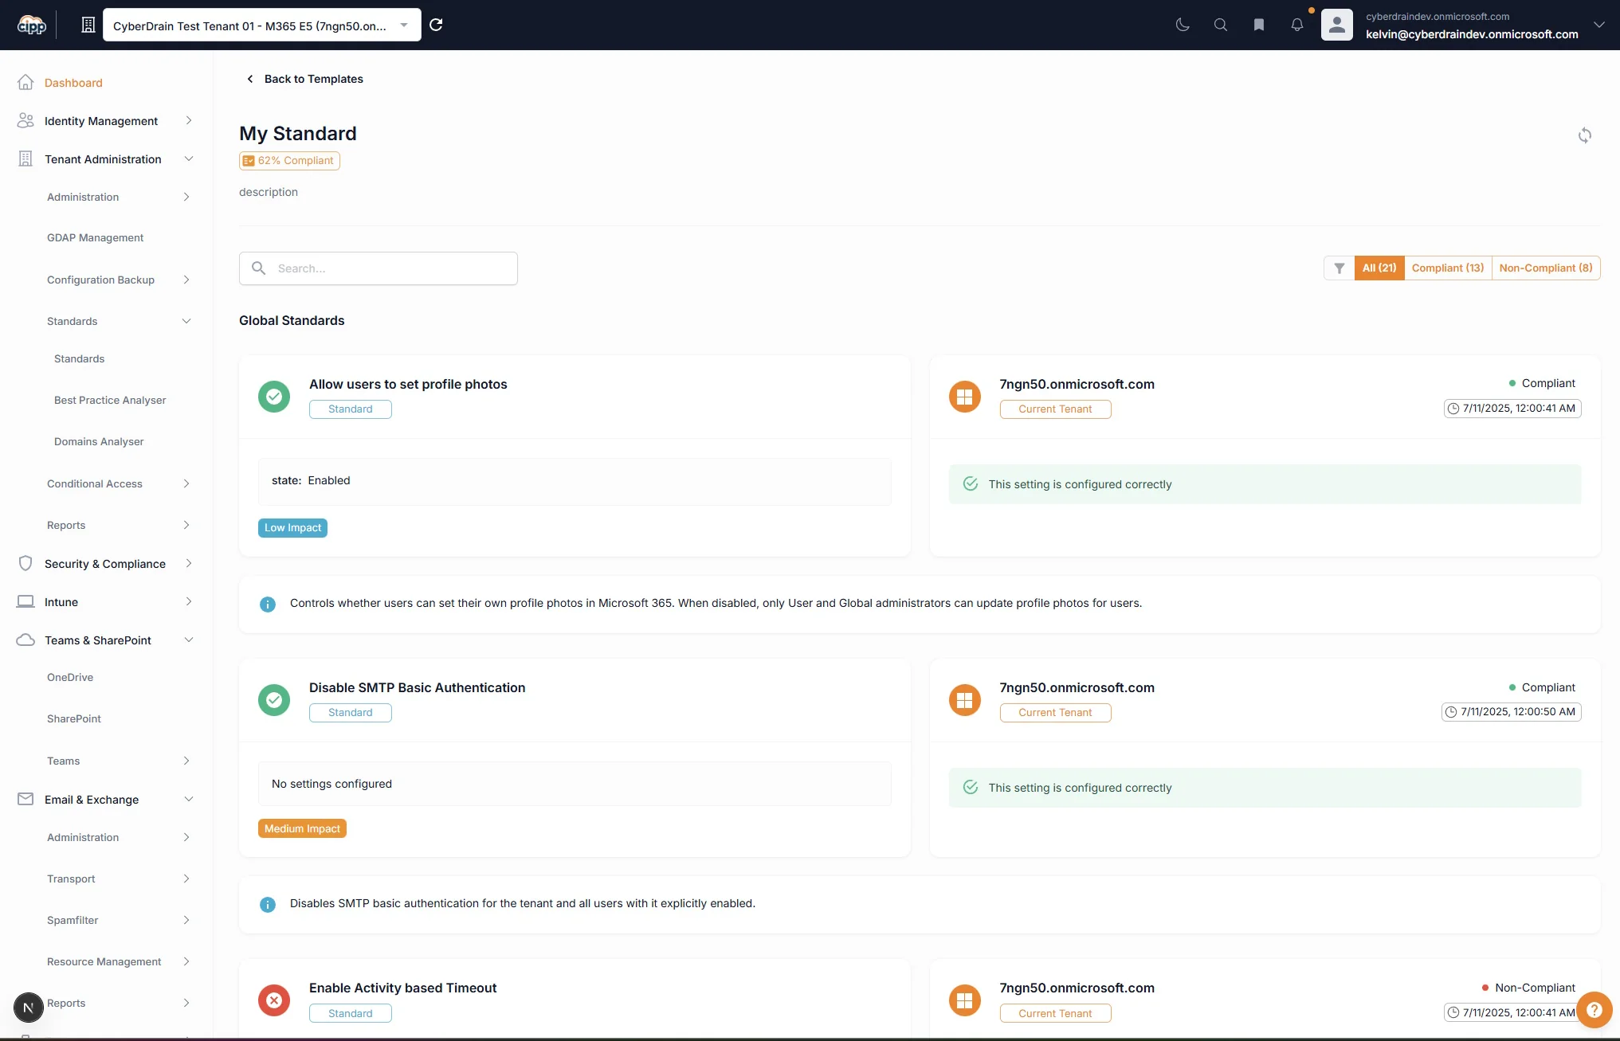1620x1041 pixels.
Task: Expand Configuration Backup submenu
Action: (119, 280)
